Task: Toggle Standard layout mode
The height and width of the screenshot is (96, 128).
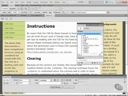Action: coord(5,9)
